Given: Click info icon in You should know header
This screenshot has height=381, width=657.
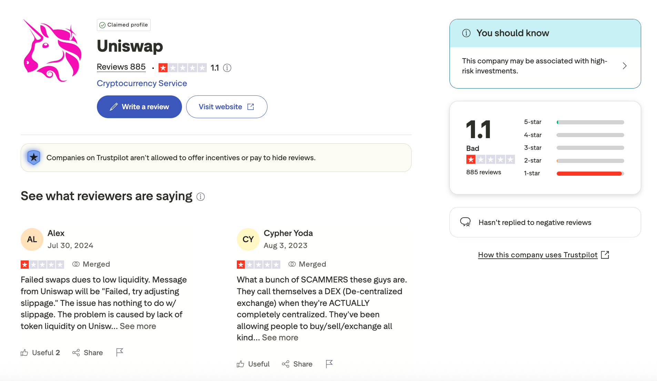Looking at the screenshot, I should (x=466, y=33).
